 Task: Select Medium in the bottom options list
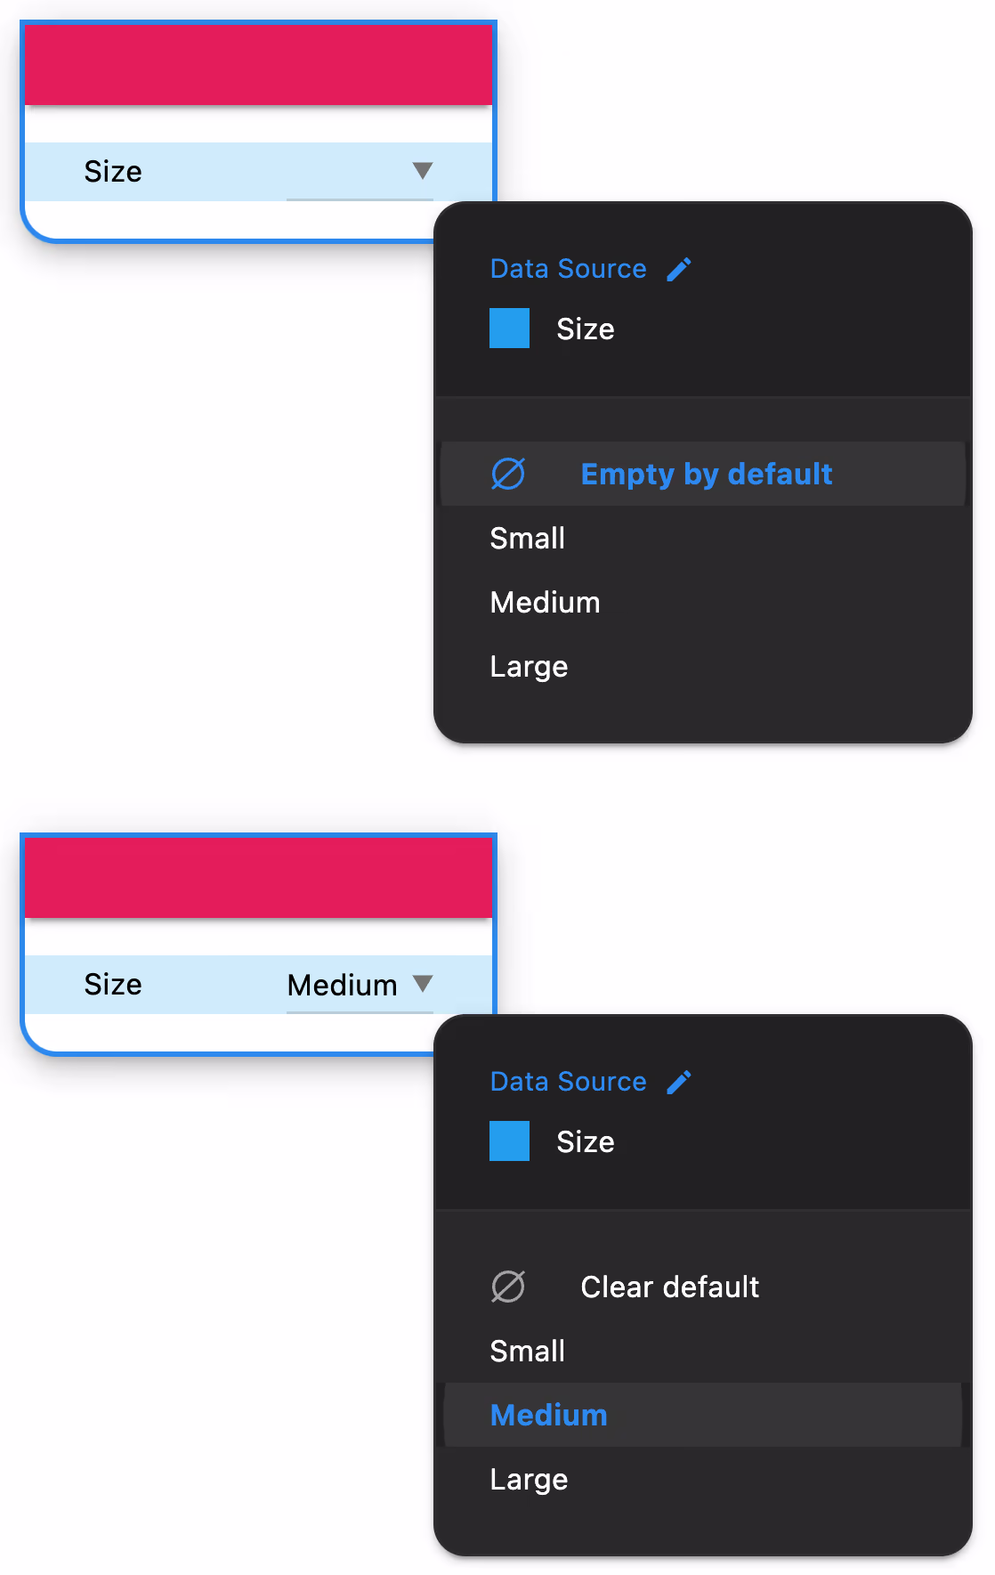[x=548, y=1415]
